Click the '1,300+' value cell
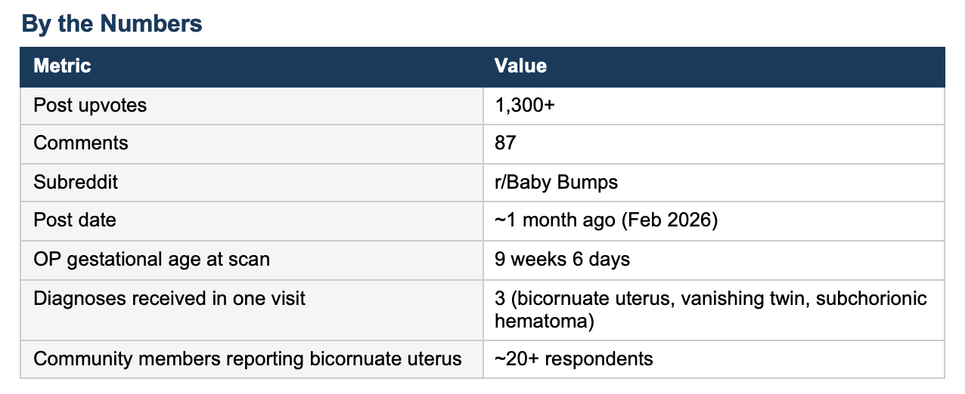This screenshot has height=394, width=965. [x=714, y=106]
